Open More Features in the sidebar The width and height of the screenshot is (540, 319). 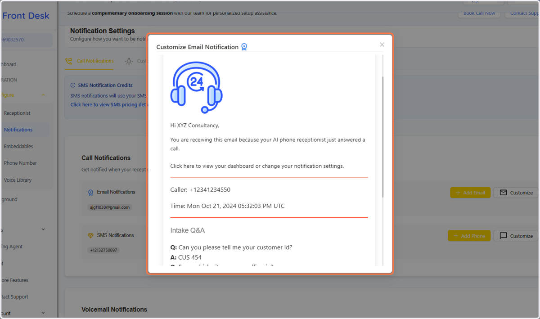point(14,280)
